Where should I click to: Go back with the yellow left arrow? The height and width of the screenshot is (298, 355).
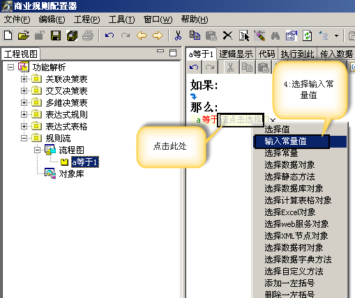(142, 36)
